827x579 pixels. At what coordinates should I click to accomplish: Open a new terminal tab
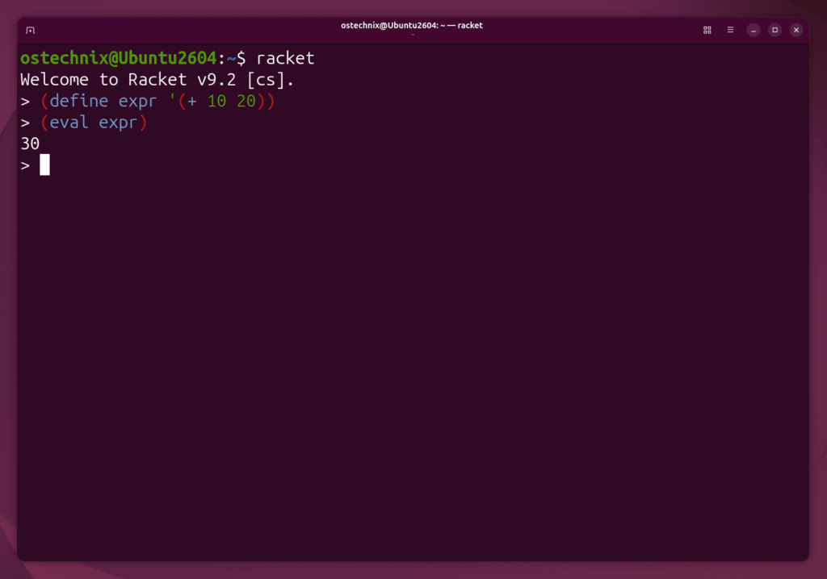[30, 30]
